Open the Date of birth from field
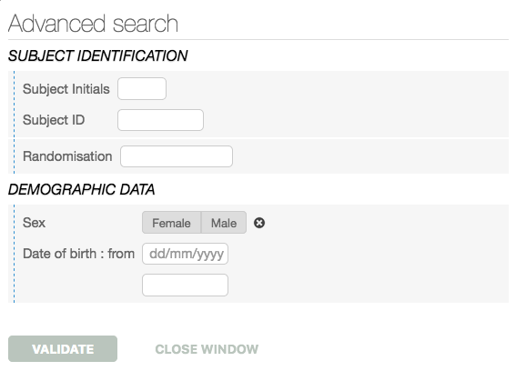516x391 pixels. [186, 254]
